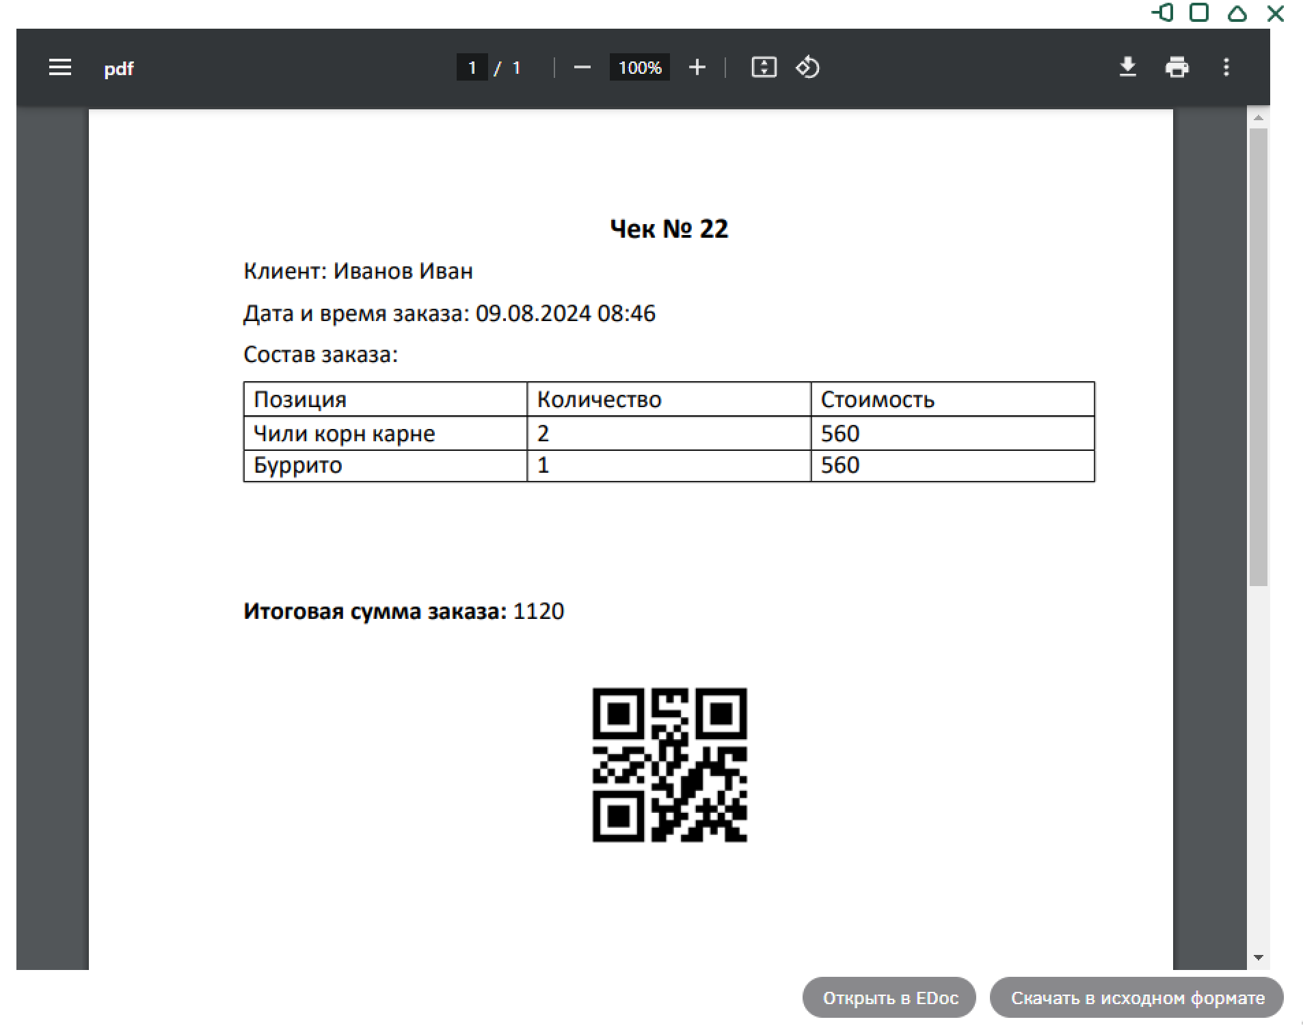Click the Буррито cell in order table

(298, 465)
